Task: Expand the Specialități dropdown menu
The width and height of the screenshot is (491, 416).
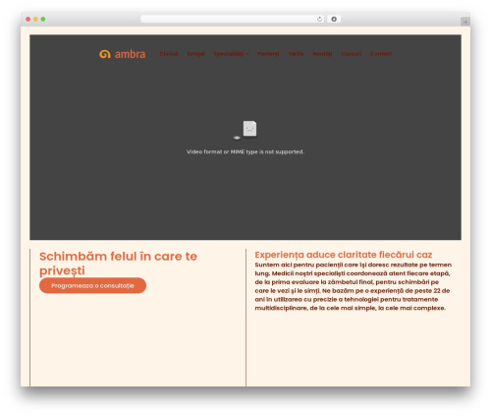Action: click(231, 54)
